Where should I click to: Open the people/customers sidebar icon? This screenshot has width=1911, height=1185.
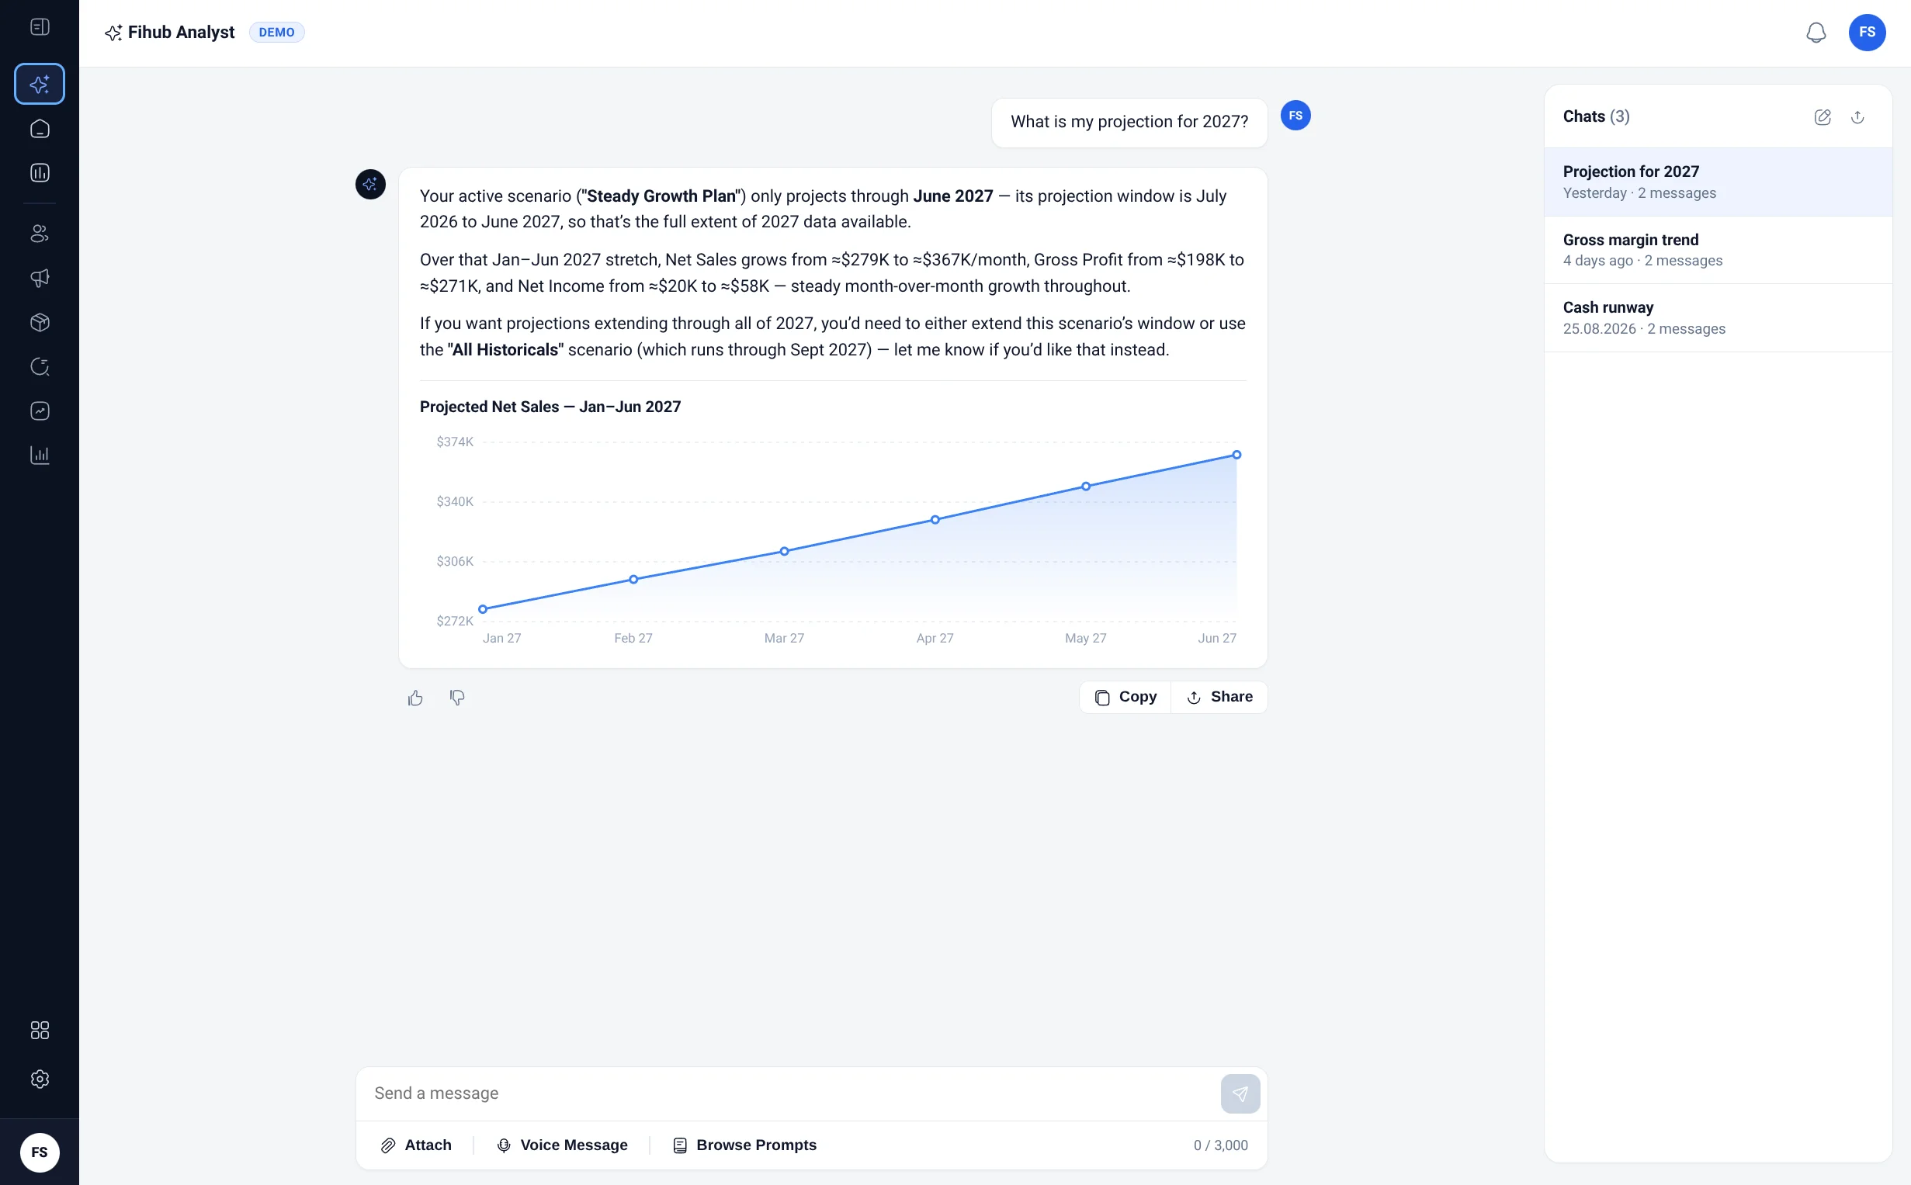(x=39, y=234)
